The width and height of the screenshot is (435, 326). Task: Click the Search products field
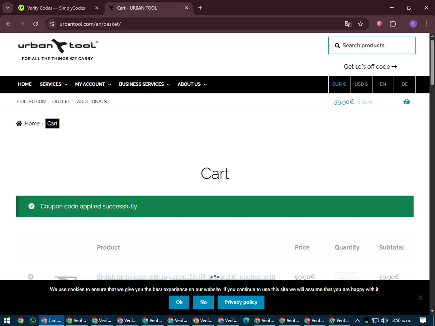click(372, 45)
